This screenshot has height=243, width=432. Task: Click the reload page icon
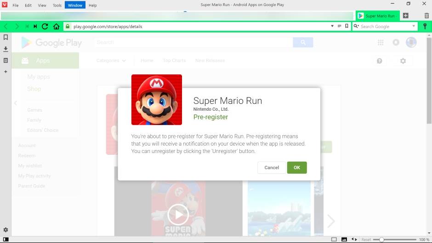(x=45, y=27)
